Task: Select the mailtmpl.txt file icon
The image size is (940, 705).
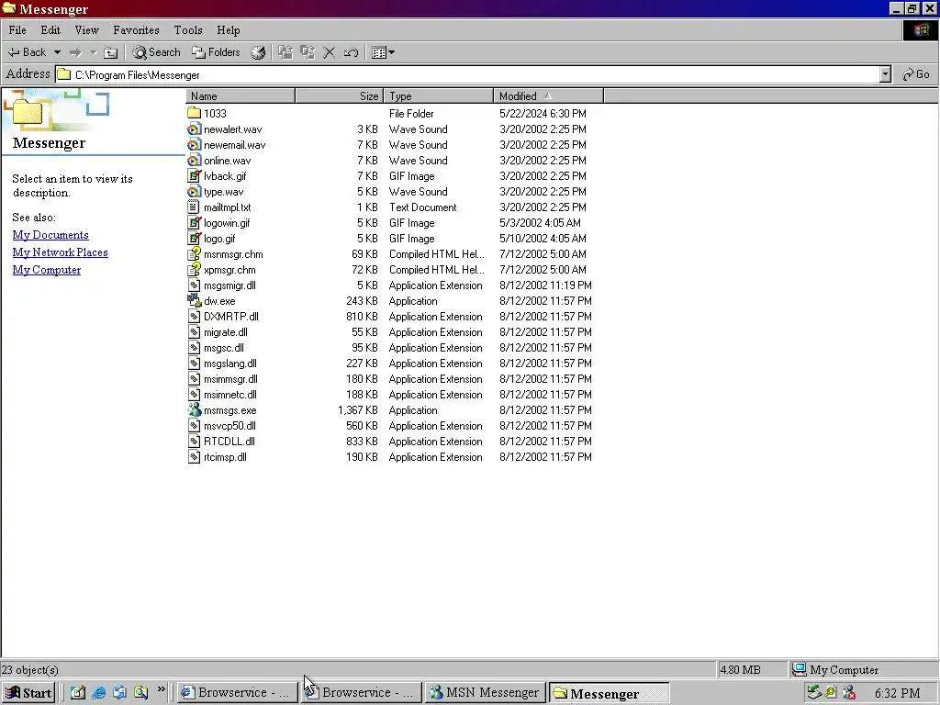Action: tap(194, 207)
